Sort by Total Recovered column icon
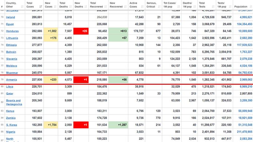The width and height of the screenshot is (253, 142). pos(106,7)
